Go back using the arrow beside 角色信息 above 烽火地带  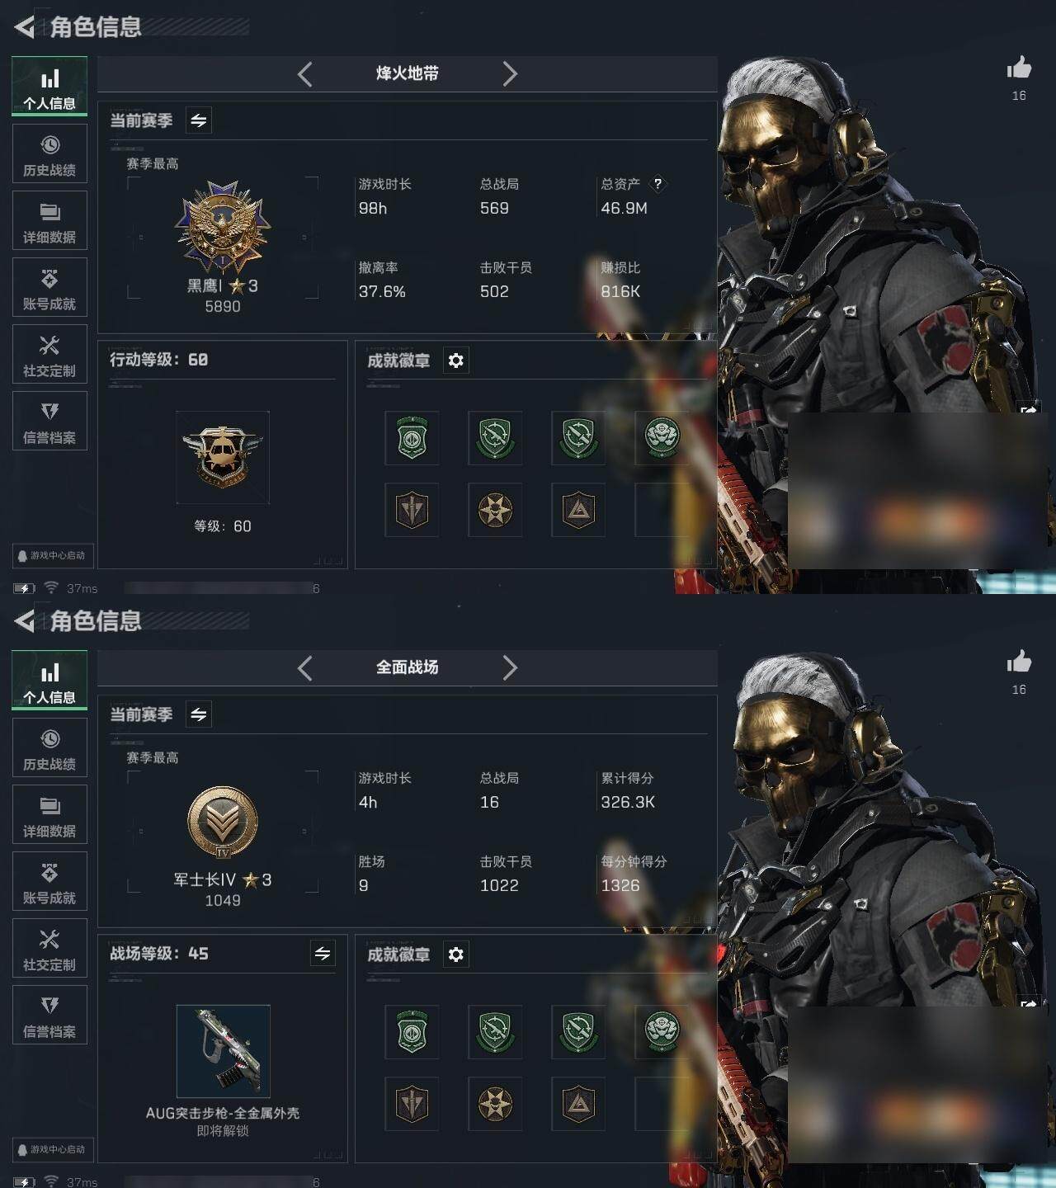(x=24, y=27)
